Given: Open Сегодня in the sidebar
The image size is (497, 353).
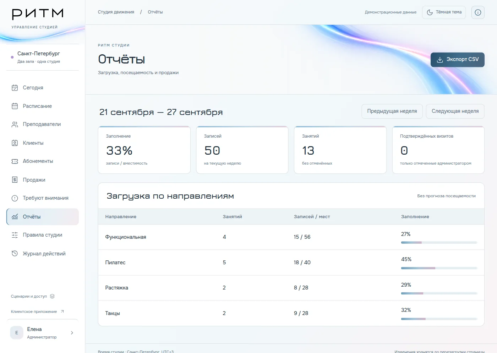Looking at the screenshot, I should tap(43, 88).
